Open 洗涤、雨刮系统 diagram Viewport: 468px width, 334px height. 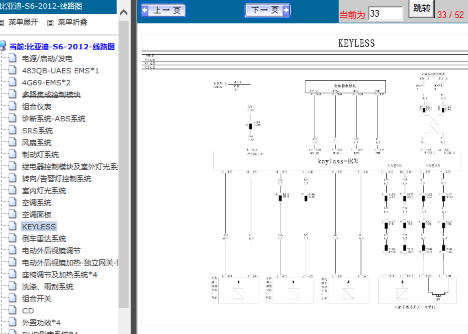tap(47, 287)
